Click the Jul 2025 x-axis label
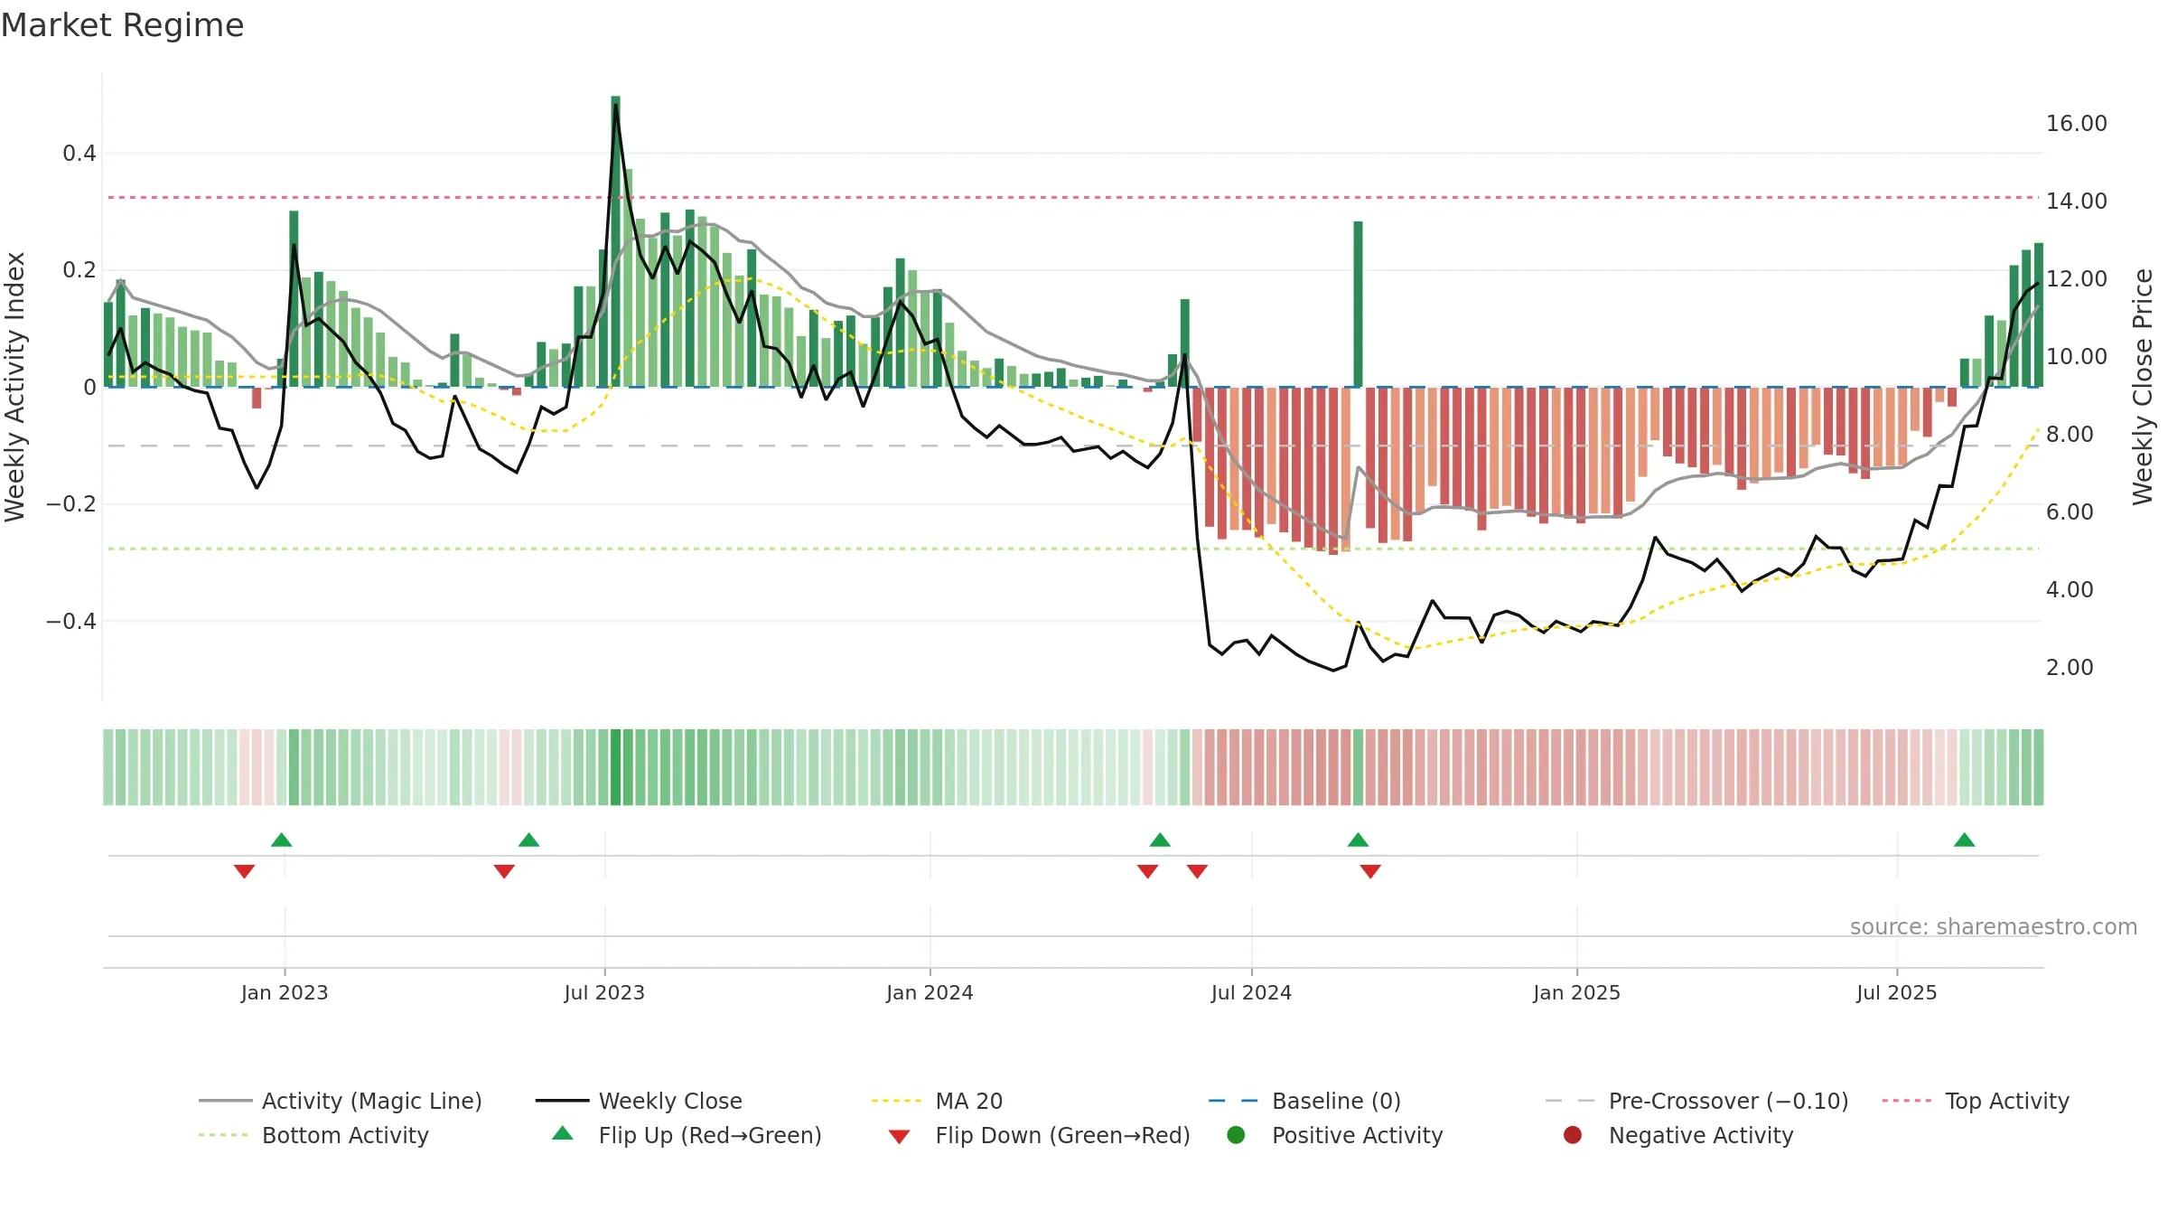This screenshot has width=2168, height=1220. pyautogui.click(x=1897, y=993)
